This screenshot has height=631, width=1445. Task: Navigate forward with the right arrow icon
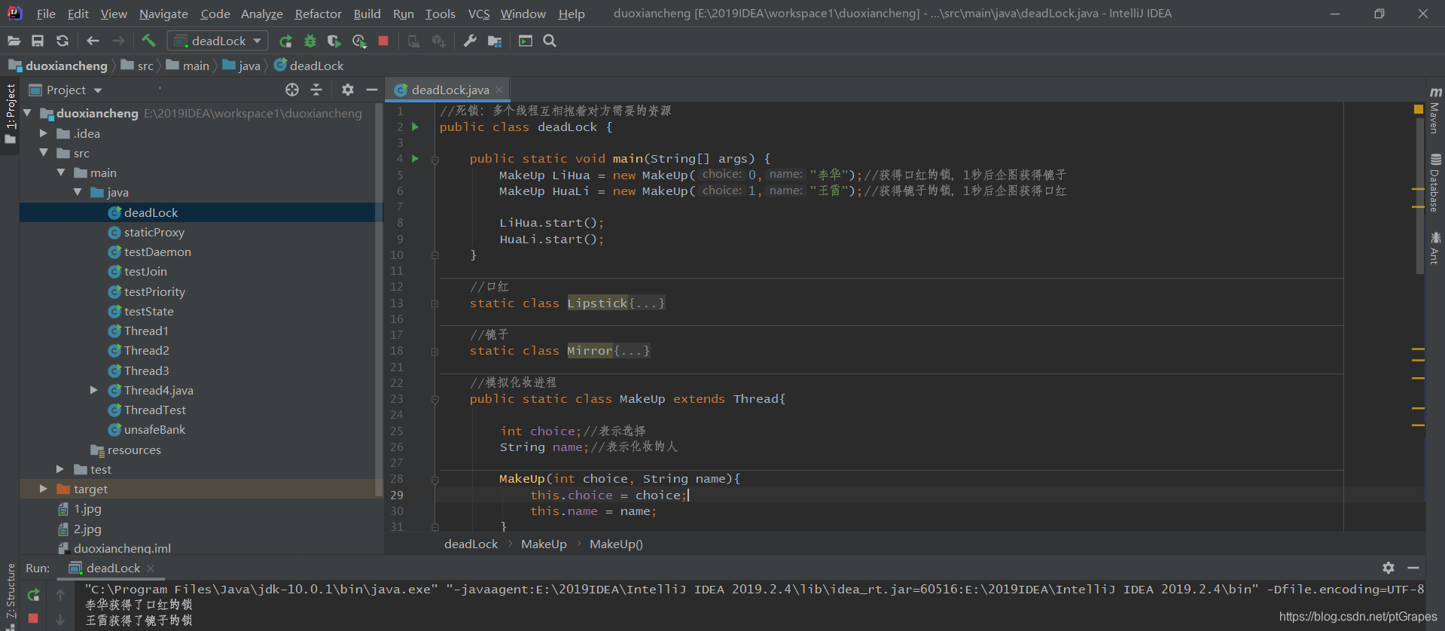pyautogui.click(x=118, y=41)
